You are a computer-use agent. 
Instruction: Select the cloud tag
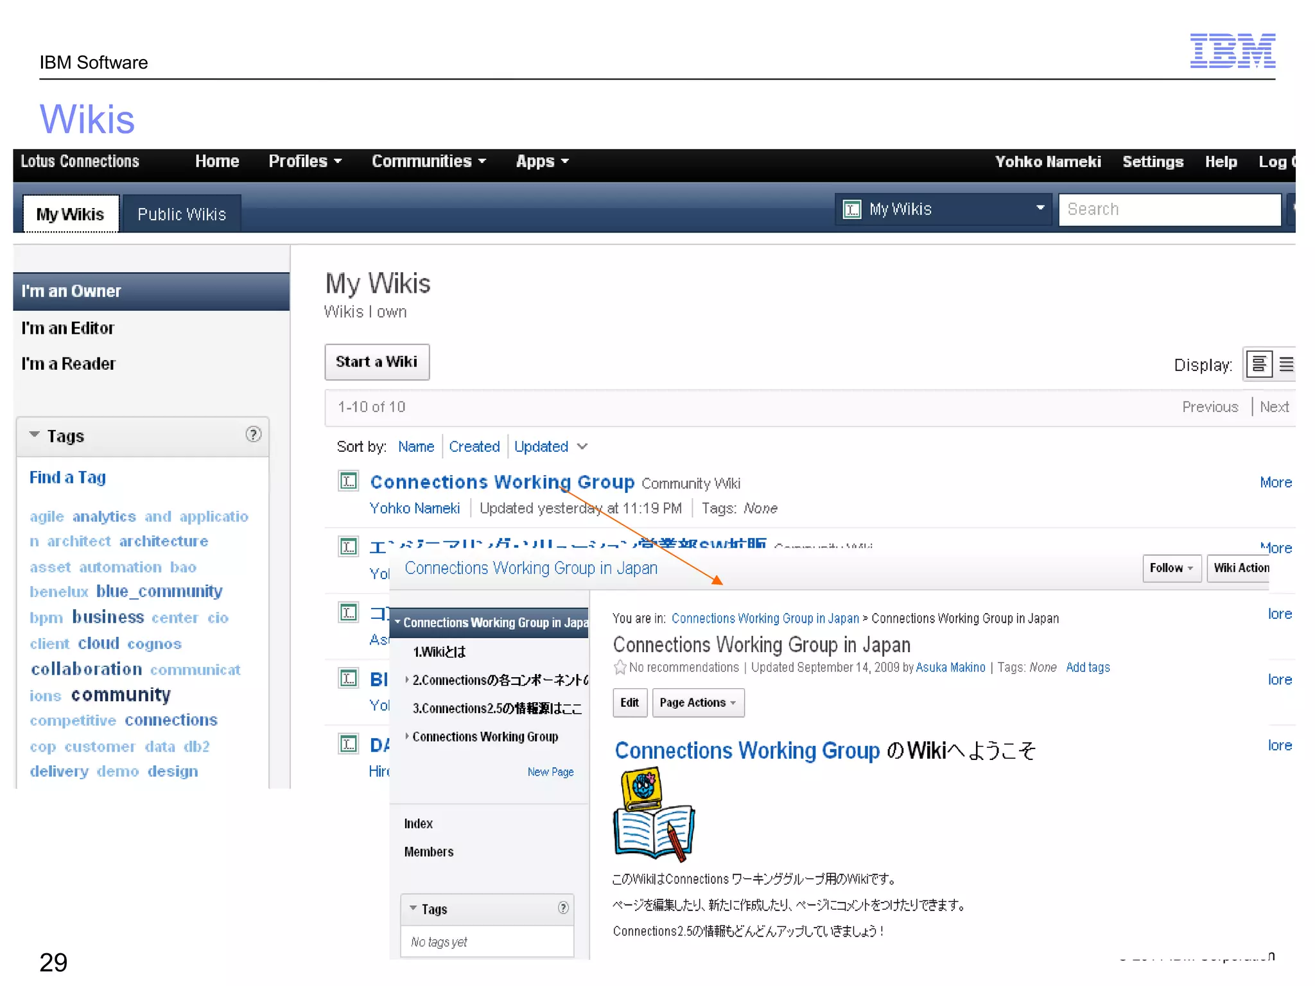(99, 643)
